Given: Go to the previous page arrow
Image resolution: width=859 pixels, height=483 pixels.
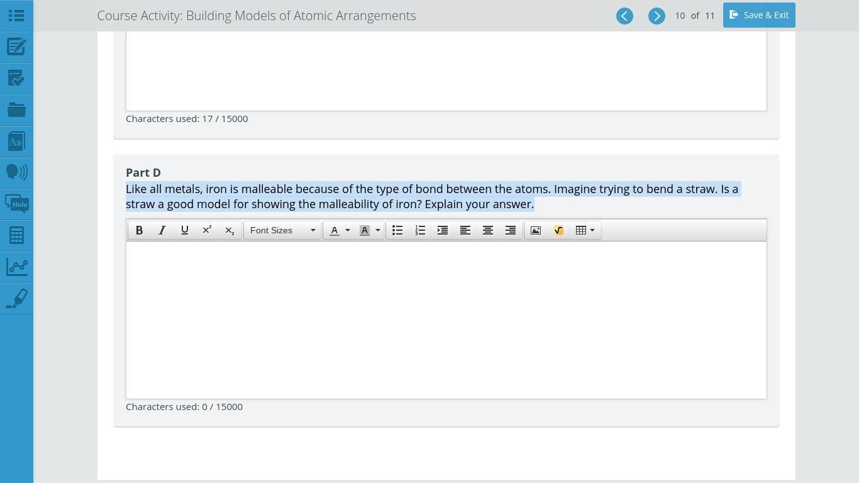Looking at the screenshot, I should [624, 16].
